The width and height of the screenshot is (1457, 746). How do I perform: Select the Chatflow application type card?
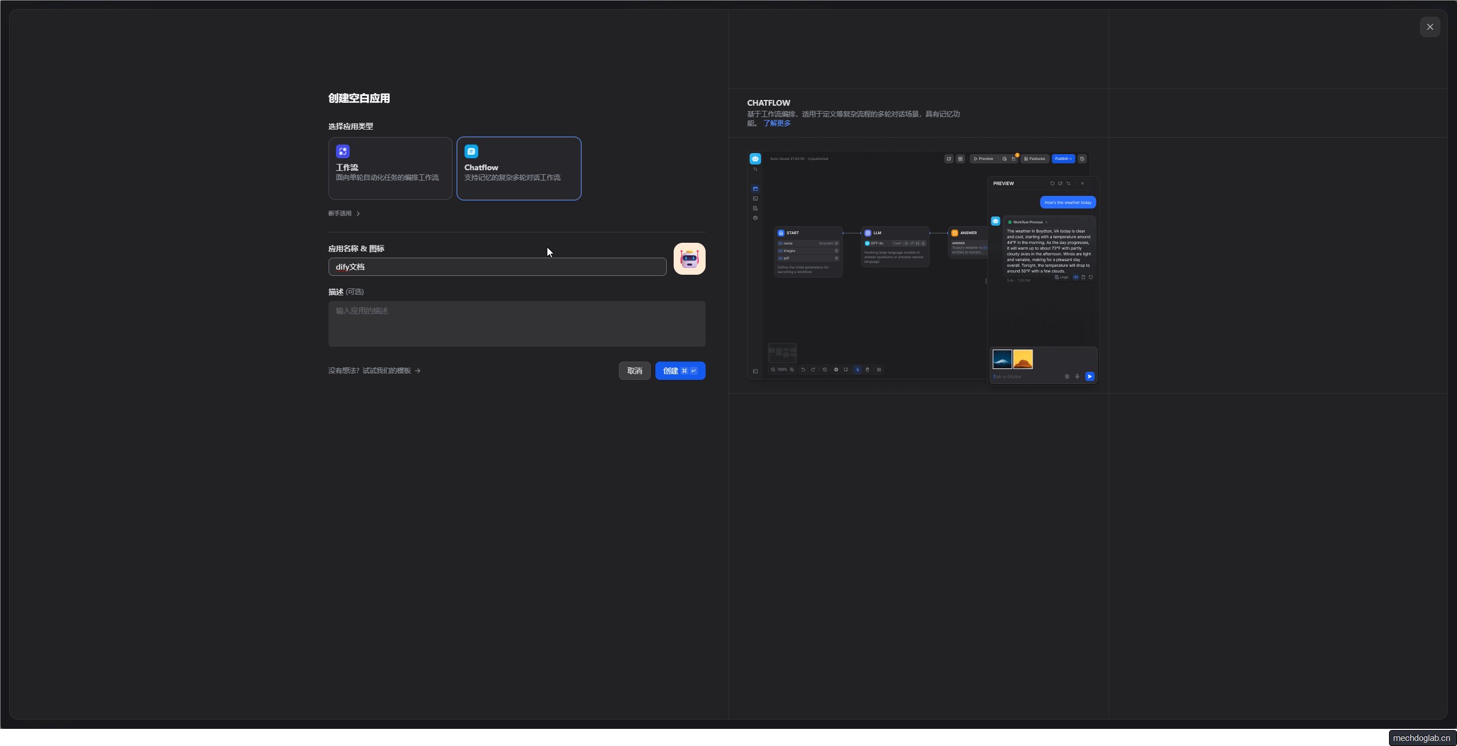click(x=518, y=169)
